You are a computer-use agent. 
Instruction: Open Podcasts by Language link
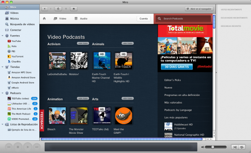[x=178, y=110]
